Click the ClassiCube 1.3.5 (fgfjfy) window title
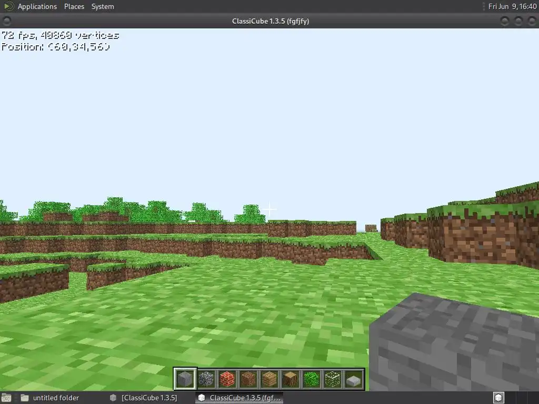 (x=271, y=21)
